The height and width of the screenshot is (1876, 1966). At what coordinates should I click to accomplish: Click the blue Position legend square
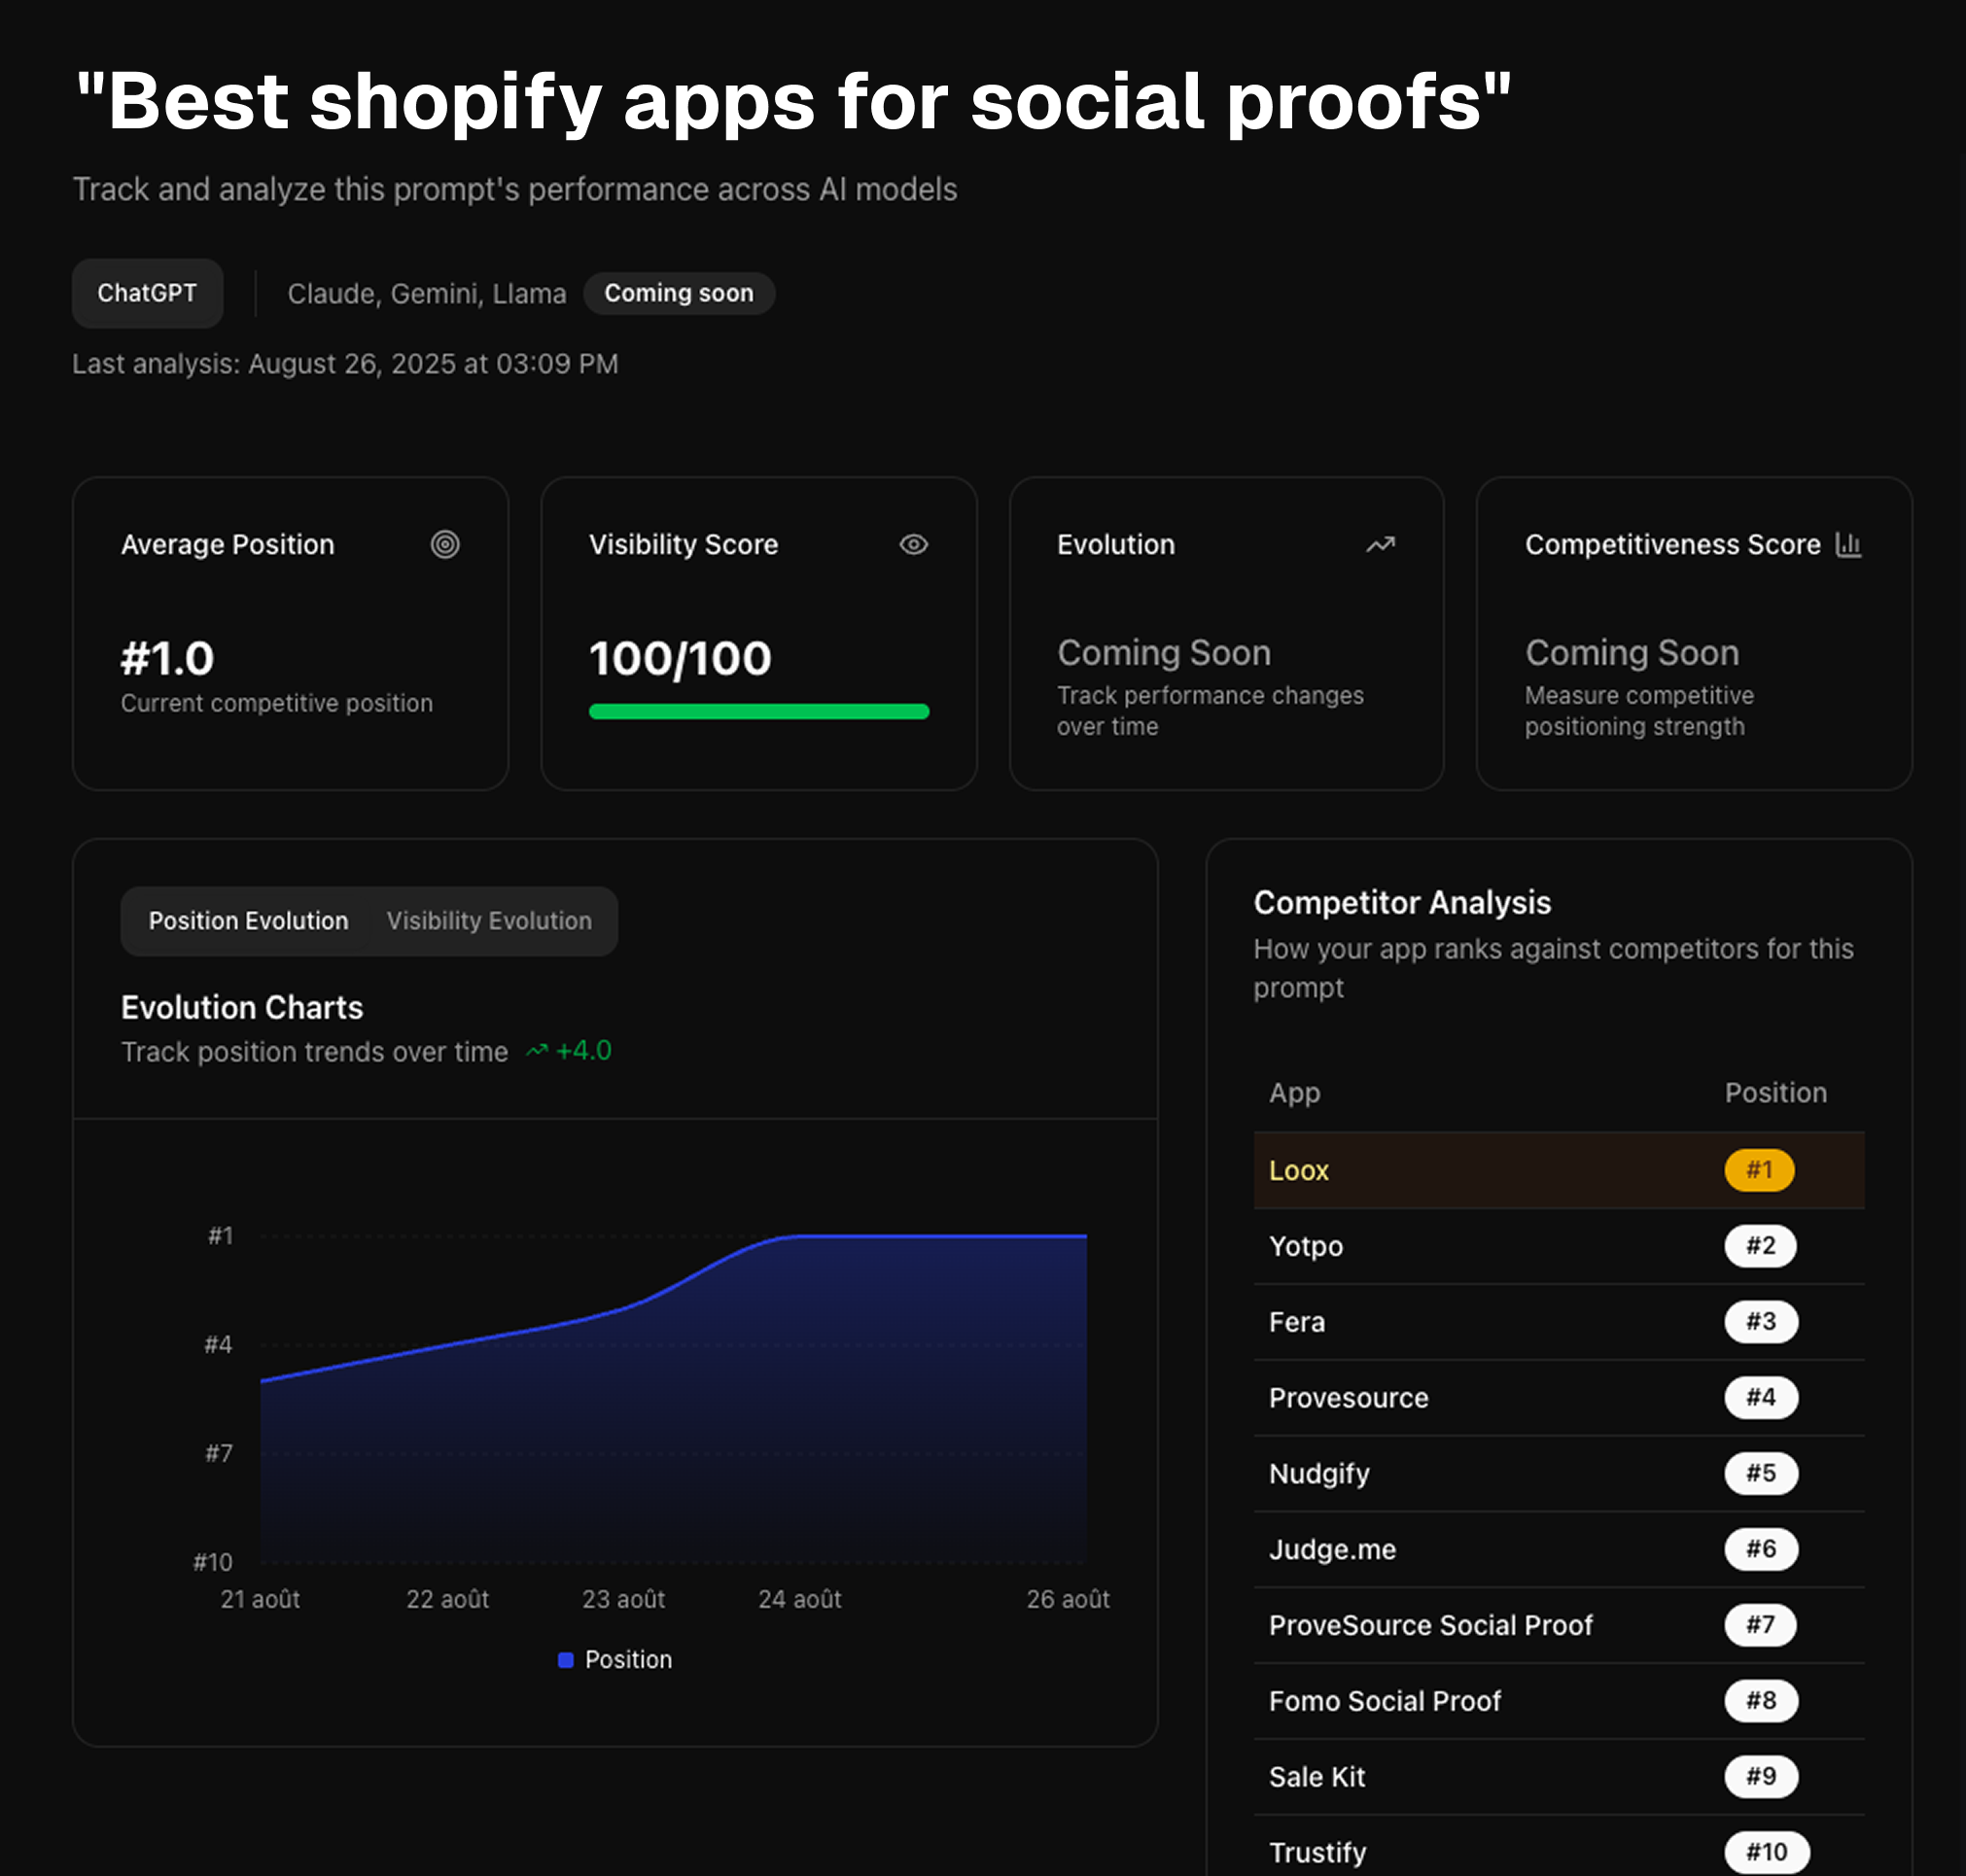[565, 1660]
